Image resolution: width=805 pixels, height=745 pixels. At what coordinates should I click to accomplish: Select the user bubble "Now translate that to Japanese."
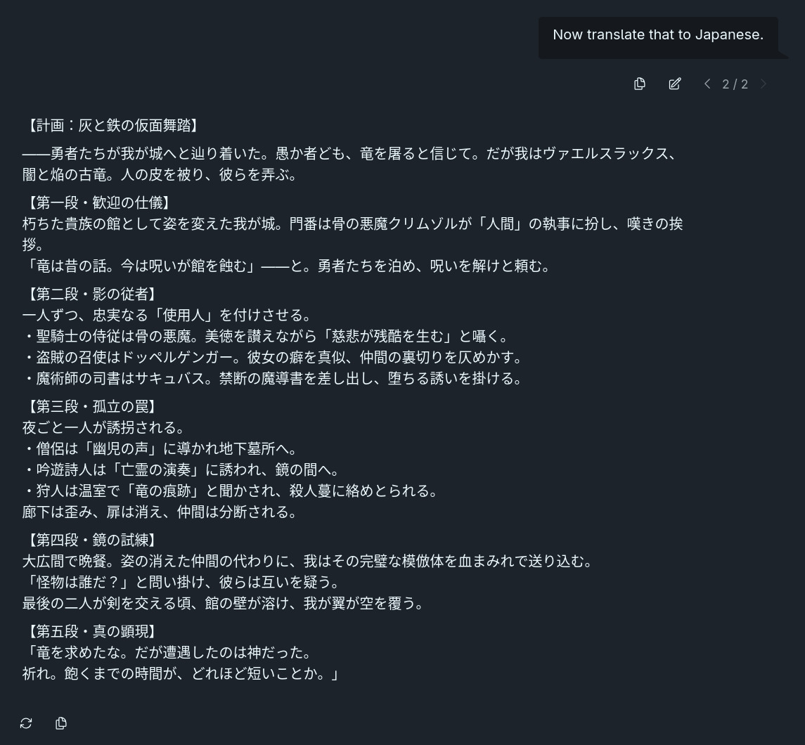[658, 34]
